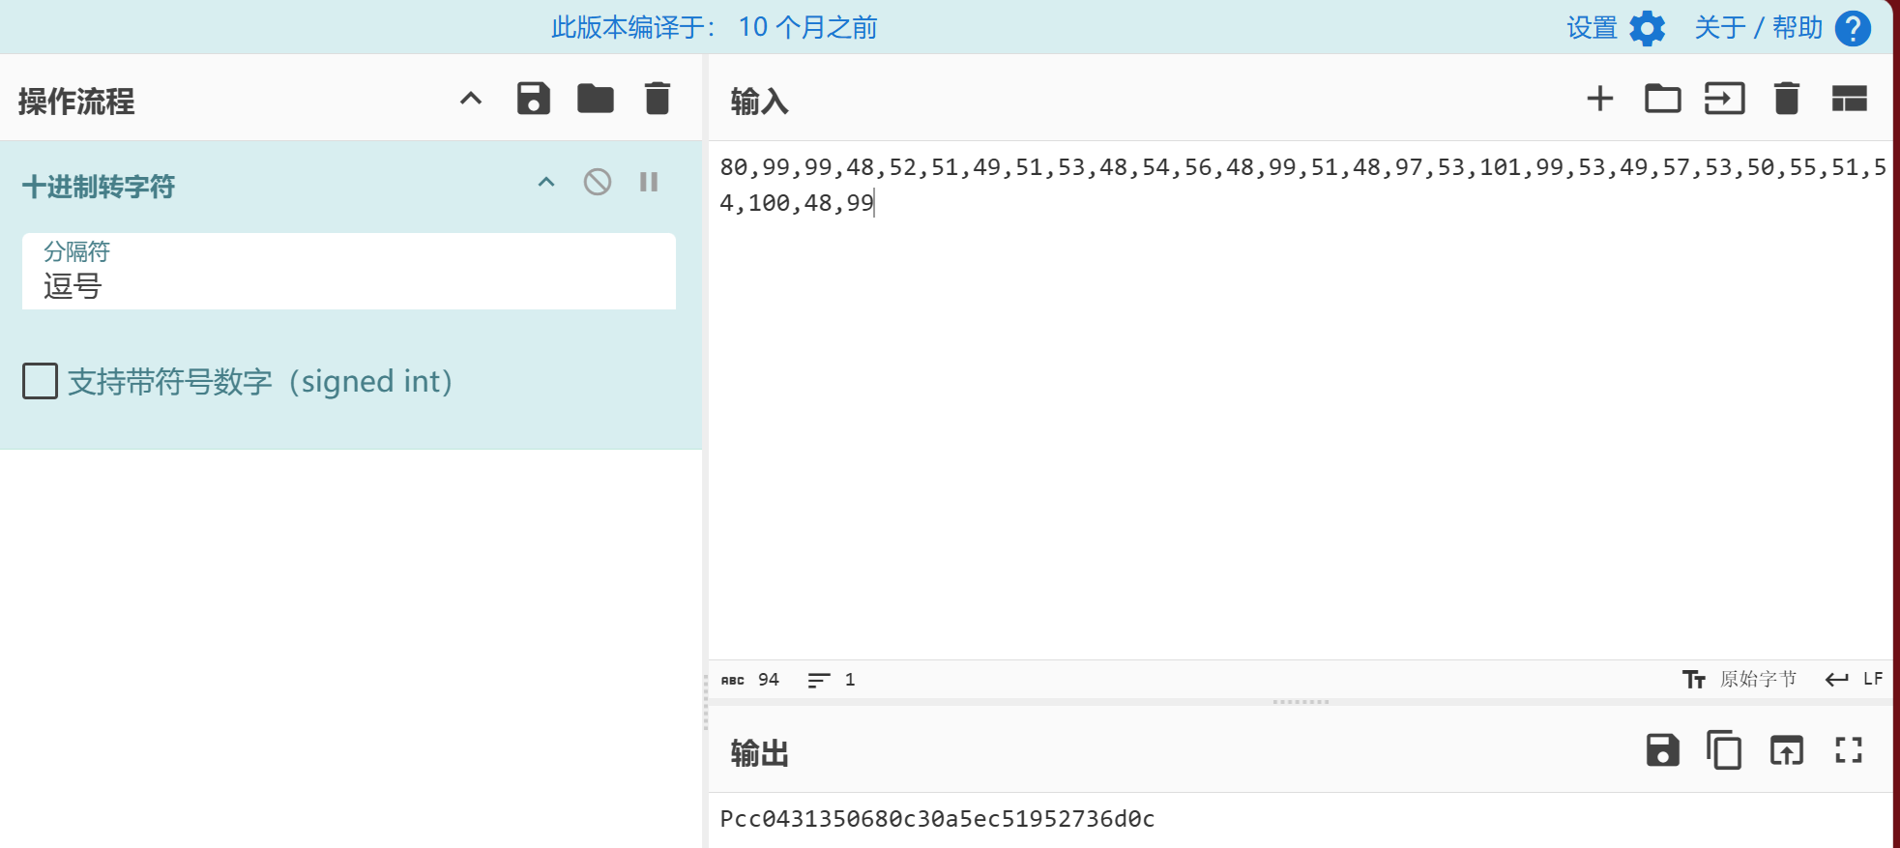Disable the 十进制转字符 operation
Viewport: 1900px width, 848px height.
598,182
